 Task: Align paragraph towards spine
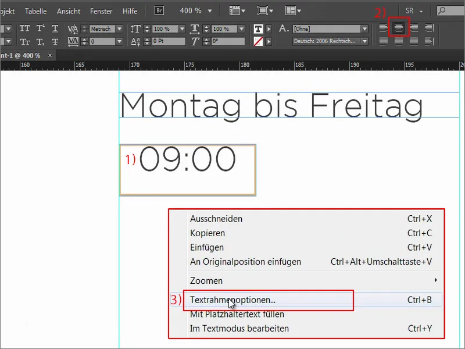[429, 28]
